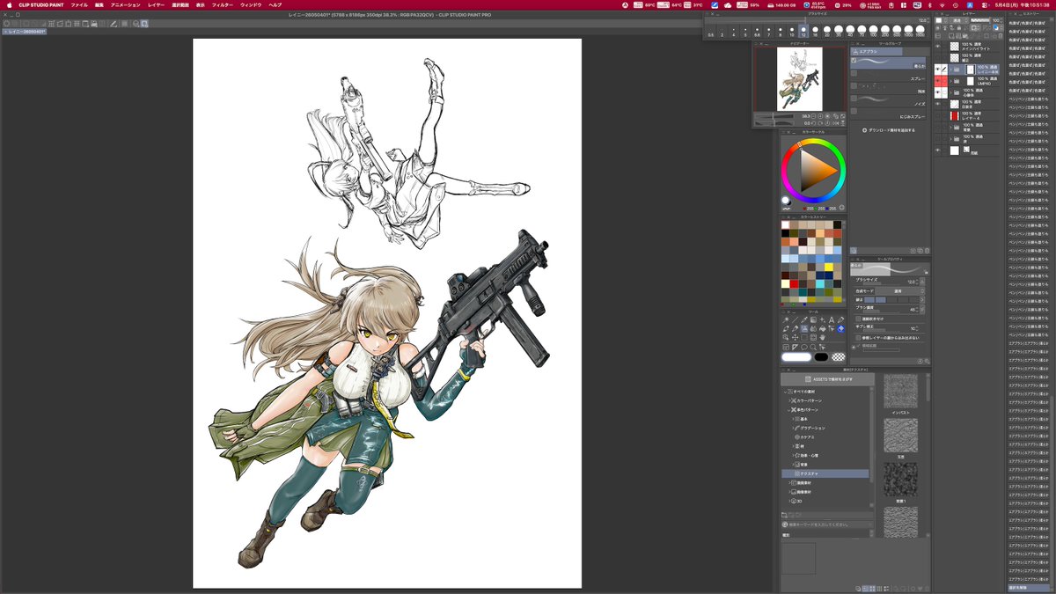1056x594 pixels.
Task: Choose white main drawing color
Action: click(x=796, y=357)
